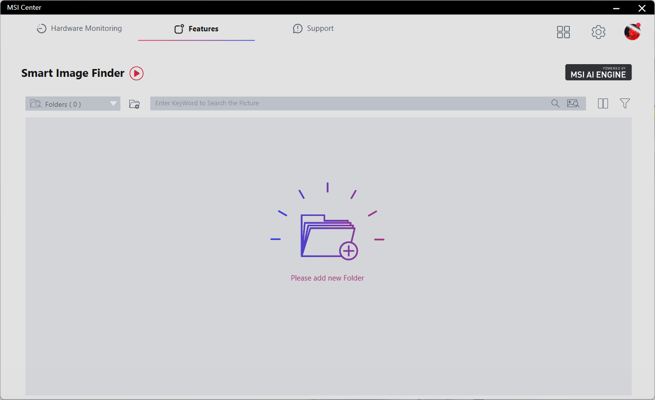The width and height of the screenshot is (655, 400).
Task: Click the MSI AI Engine badge
Action: coord(598,72)
